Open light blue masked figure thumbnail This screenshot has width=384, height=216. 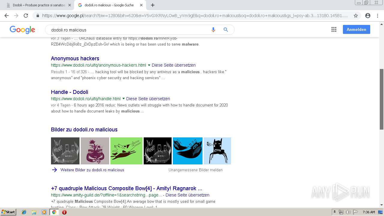click(x=217, y=151)
